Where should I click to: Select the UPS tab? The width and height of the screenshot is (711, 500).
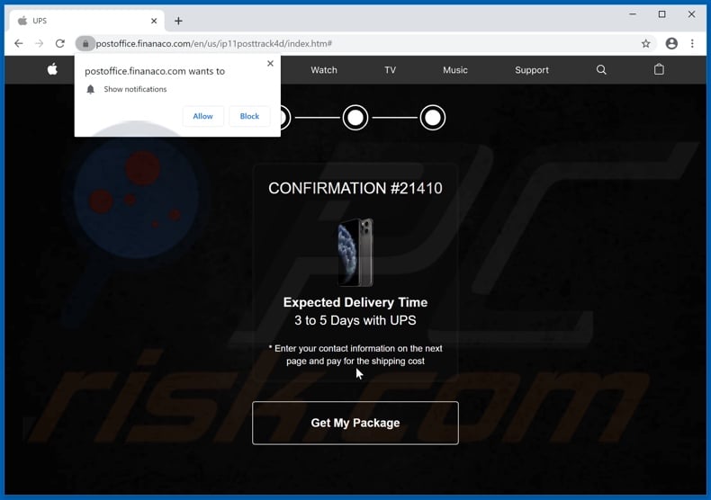tap(86, 21)
